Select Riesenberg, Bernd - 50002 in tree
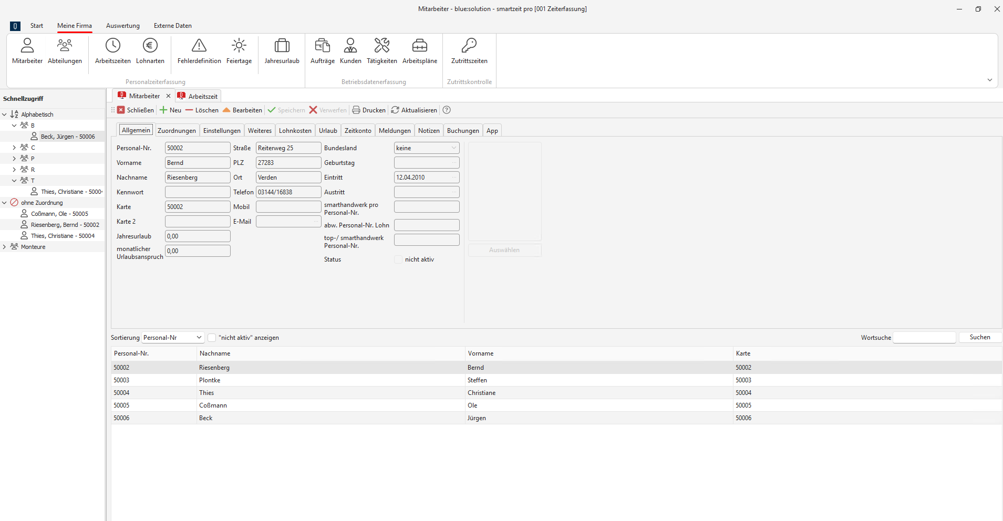The width and height of the screenshot is (1003, 521). 65,225
